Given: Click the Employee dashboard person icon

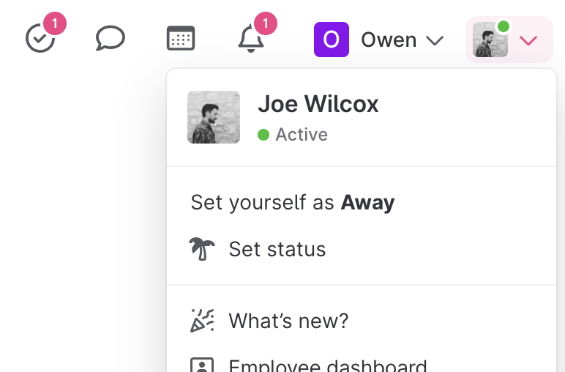Looking at the screenshot, I should (x=202, y=365).
